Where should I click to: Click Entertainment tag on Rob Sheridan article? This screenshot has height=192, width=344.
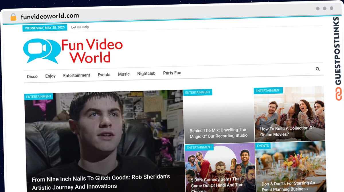(x=39, y=97)
